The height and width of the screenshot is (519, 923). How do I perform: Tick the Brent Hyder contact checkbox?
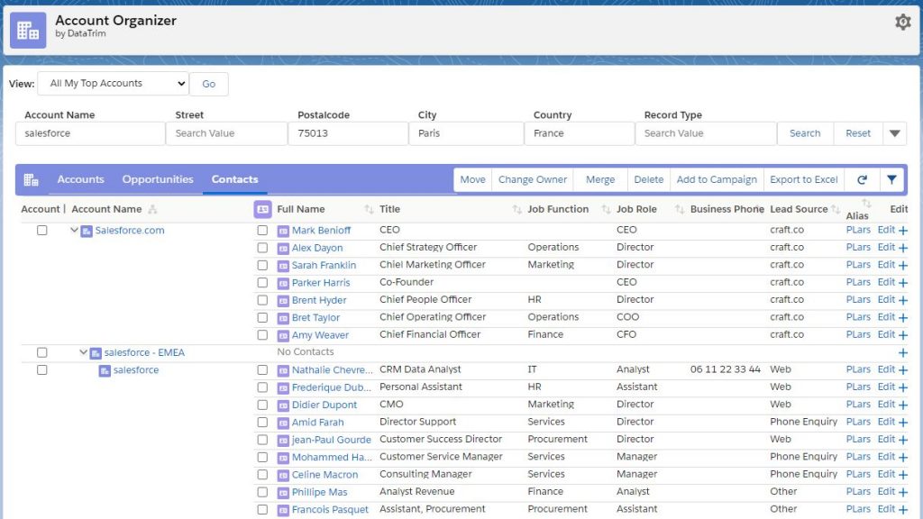[x=262, y=300]
